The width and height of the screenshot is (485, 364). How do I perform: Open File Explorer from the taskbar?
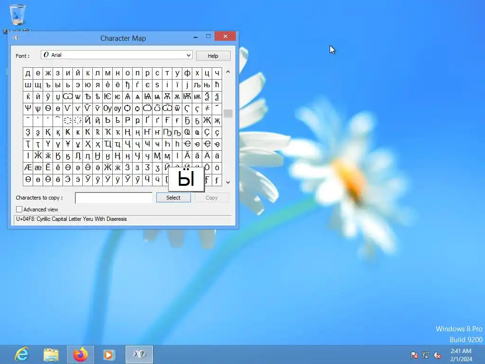tap(51, 355)
